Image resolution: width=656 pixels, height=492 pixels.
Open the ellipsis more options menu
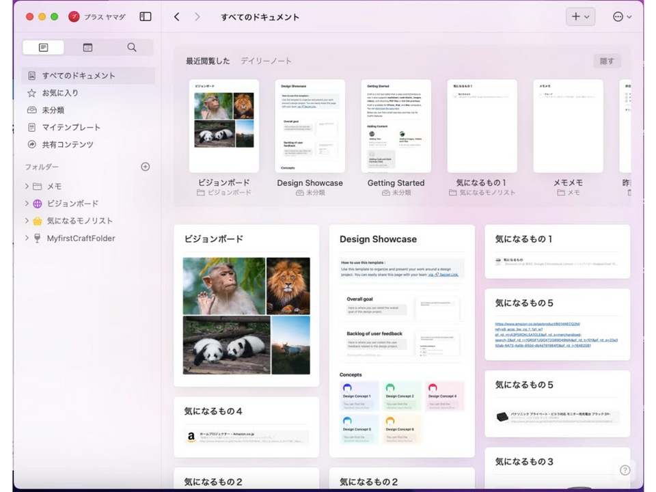coord(622,16)
